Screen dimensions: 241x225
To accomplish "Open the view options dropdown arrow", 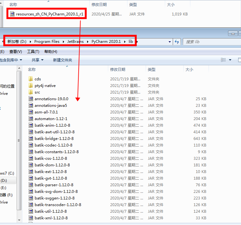I will (230, 60).
